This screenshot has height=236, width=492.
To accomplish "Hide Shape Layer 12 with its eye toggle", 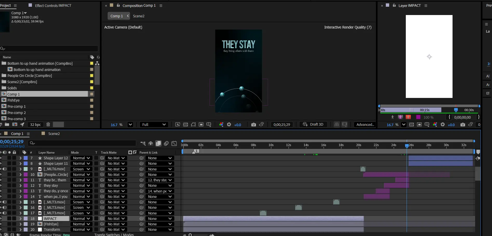I will [x=1, y=158].
